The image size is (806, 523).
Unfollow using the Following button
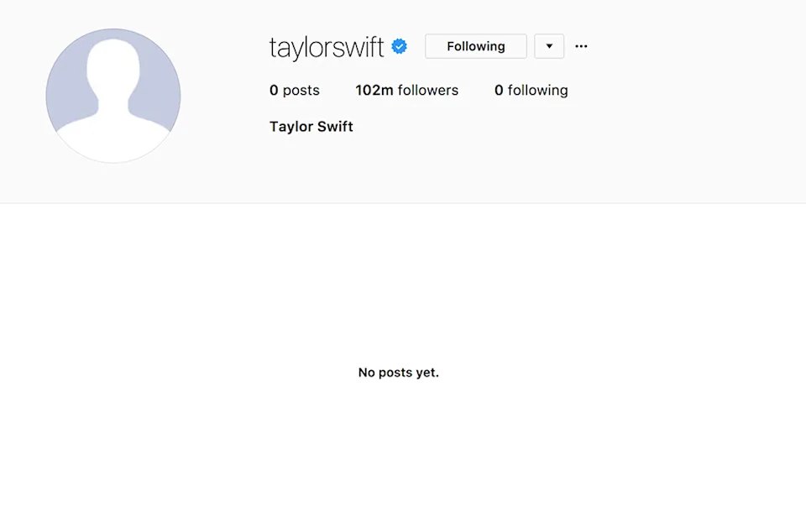pos(475,46)
